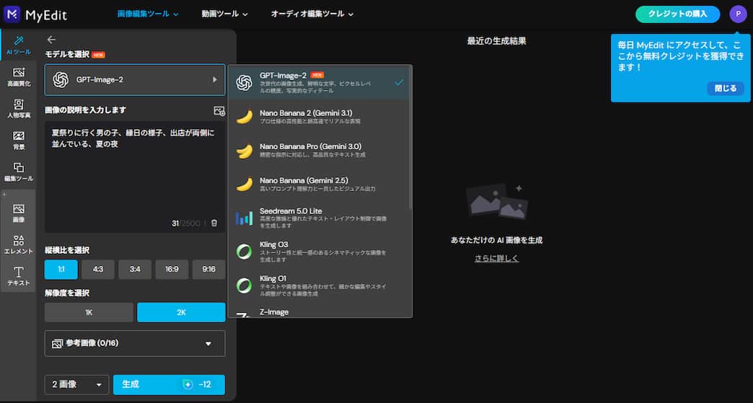Choose Kling O1 model
The image size is (753, 403).
tap(319, 285)
